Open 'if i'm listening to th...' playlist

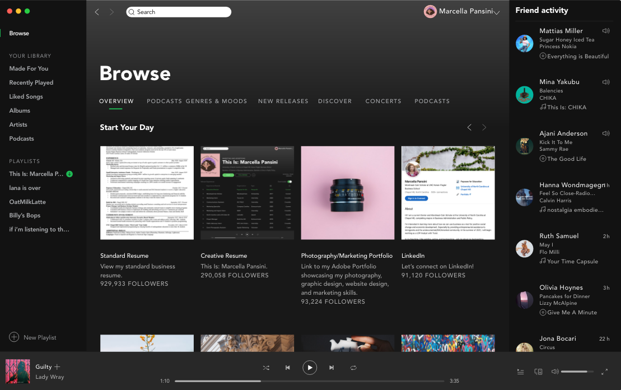pyautogui.click(x=39, y=229)
